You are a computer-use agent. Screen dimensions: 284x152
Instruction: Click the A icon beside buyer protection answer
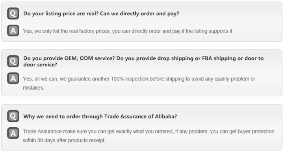click(13, 133)
